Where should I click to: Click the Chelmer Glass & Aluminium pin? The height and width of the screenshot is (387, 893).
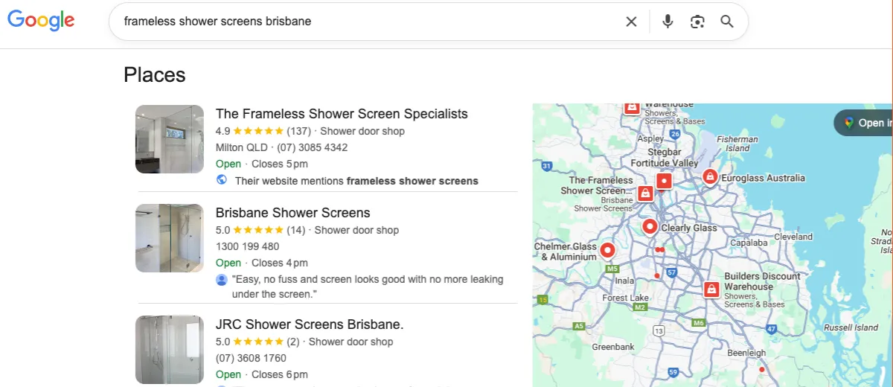[607, 250]
